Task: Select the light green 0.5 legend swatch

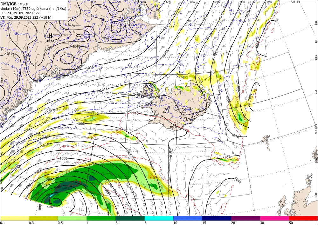Action: point(72,218)
